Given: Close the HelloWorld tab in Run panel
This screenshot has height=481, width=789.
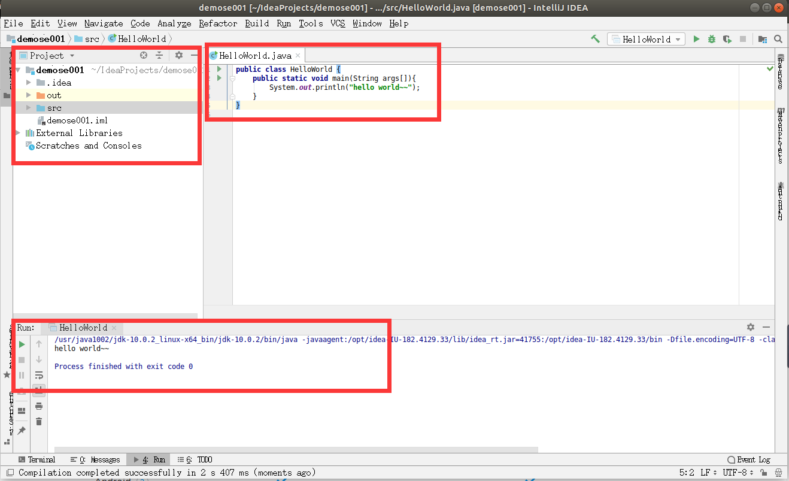Looking at the screenshot, I should [x=115, y=328].
